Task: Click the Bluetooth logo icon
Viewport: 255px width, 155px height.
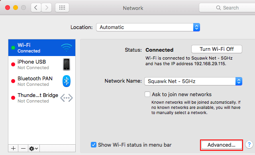Action: (67, 81)
